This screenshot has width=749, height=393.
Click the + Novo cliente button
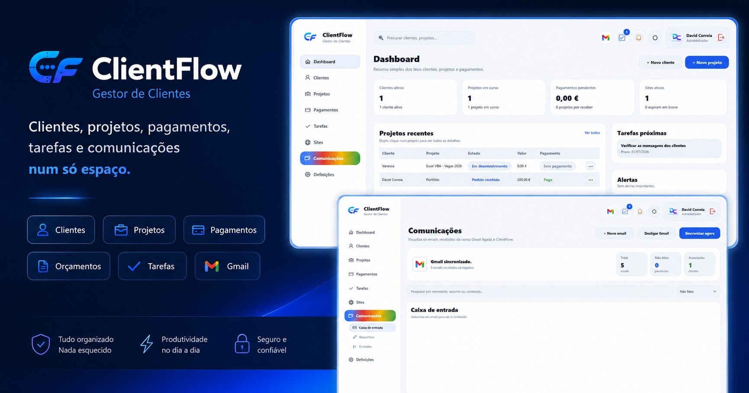[660, 62]
